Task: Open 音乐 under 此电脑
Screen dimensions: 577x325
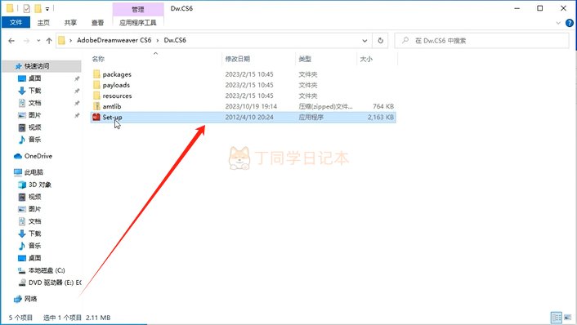Action: point(34,246)
